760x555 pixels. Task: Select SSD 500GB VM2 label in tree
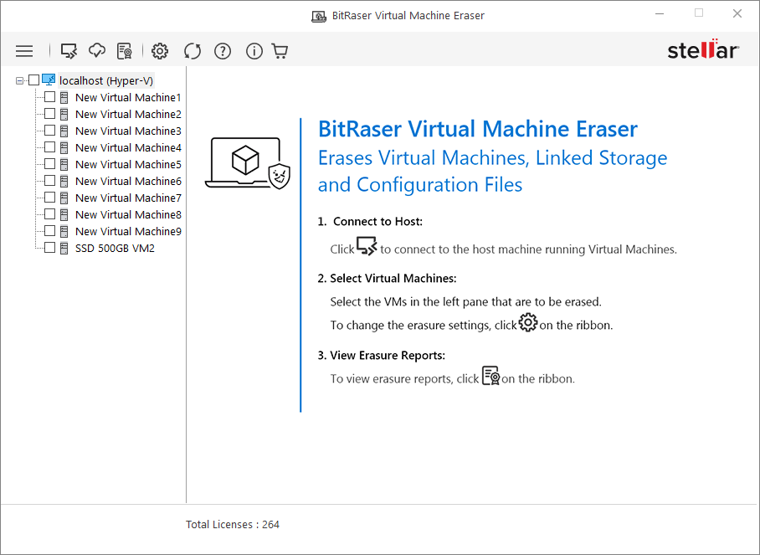115,248
